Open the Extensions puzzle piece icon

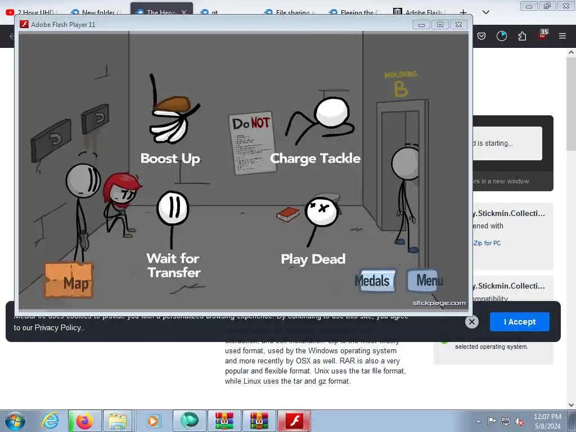coord(522,36)
